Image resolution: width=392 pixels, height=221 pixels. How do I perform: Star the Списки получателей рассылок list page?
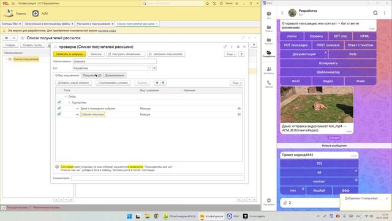tap(23, 38)
